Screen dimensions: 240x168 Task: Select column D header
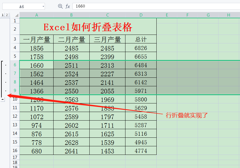click(141, 15)
